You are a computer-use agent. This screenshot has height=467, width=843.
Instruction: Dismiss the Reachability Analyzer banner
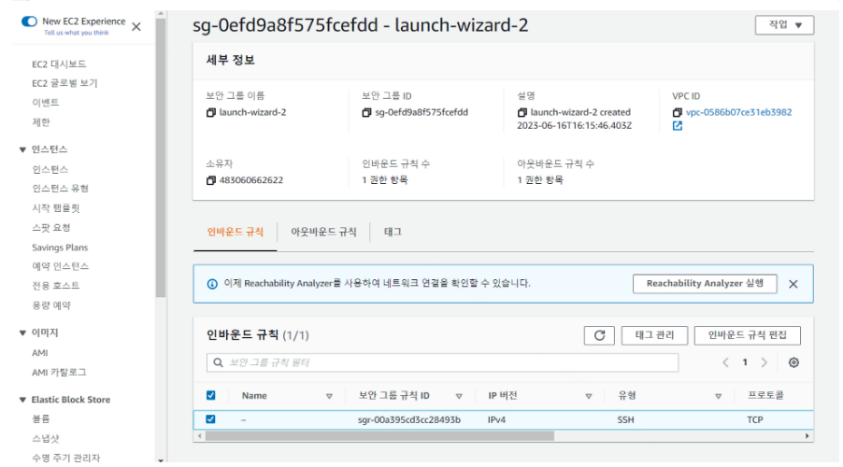(793, 284)
